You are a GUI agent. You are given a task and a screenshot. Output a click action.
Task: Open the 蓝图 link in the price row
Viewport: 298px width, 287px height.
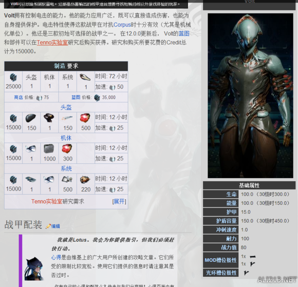[76, 98]
